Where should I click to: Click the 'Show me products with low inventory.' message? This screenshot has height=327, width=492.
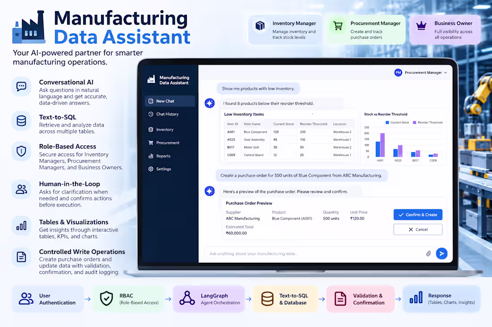click(x=258, y=89)
